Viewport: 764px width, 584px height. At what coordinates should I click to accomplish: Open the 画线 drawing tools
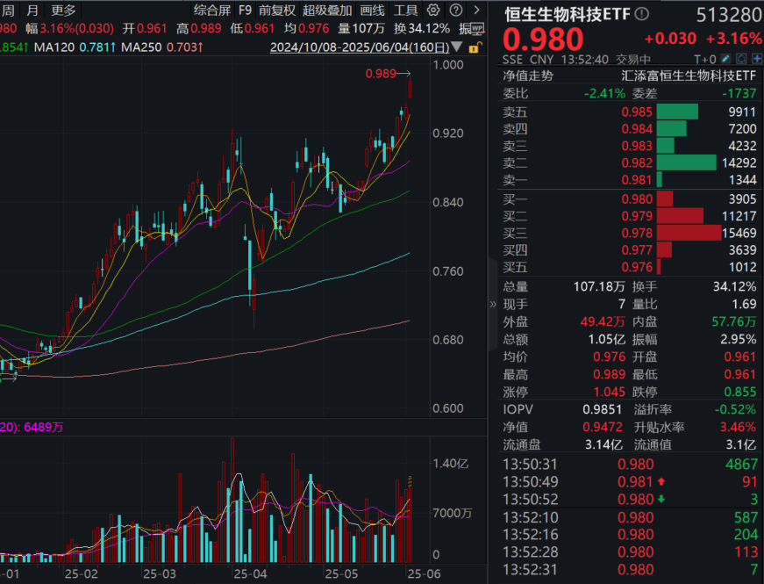pyautogui.click(x=372, y=10)
